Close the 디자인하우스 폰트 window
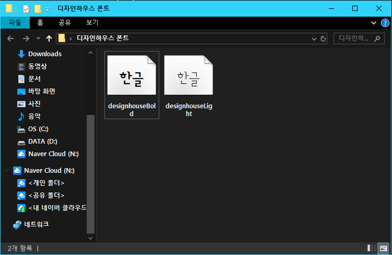The width and height of the screenshot is (392, 255). point(379,9)
